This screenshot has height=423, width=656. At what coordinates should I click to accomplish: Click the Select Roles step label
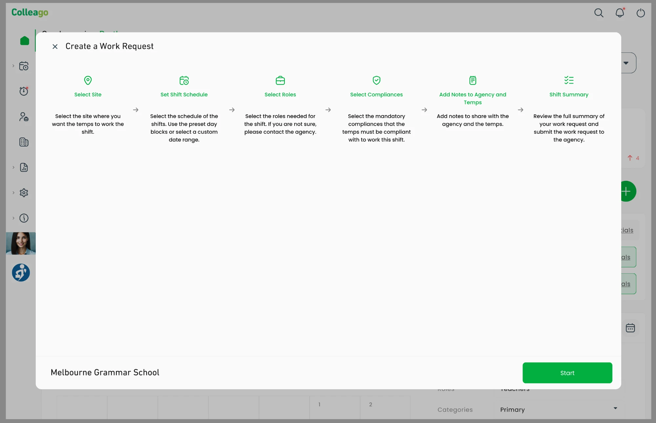pyautogui.click(x=280, y=94)
